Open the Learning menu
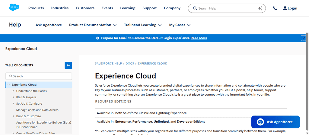 pos(128,8)
